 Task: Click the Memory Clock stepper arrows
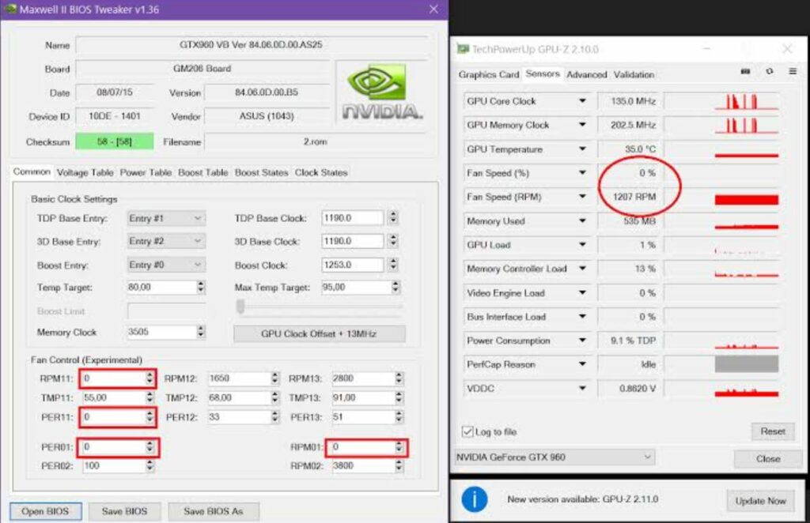tap(201, 332)
